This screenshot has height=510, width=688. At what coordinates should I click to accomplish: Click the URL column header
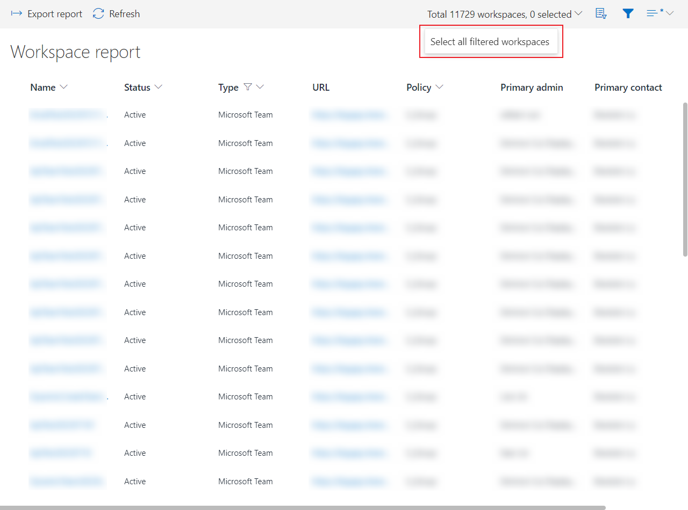(320, 87)
